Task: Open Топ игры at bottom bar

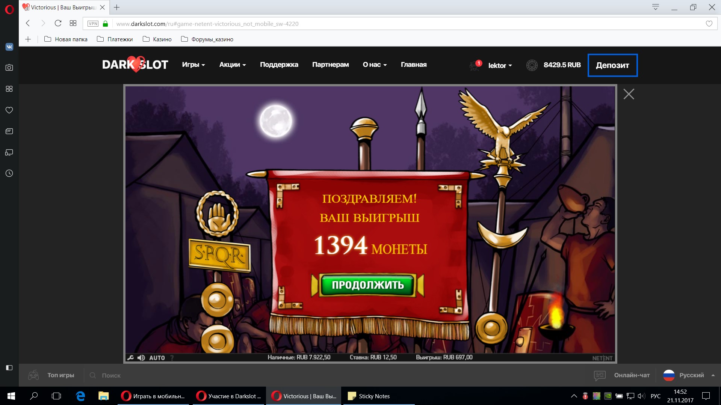Action: pos(51,375)
